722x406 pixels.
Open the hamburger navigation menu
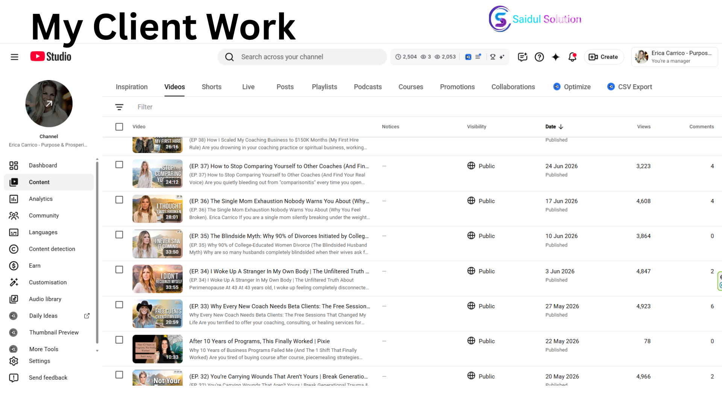point(14,57)
